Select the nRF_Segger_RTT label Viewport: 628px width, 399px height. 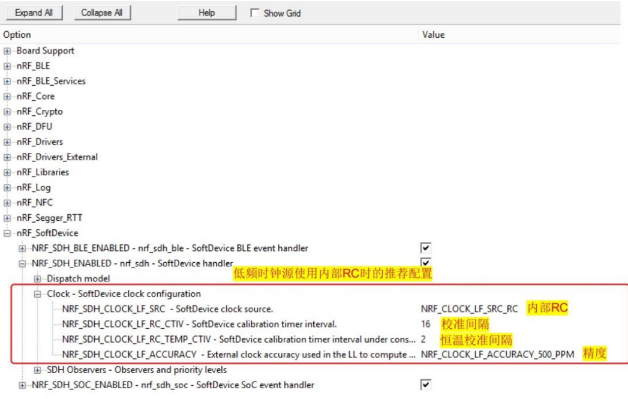point(49,218)
